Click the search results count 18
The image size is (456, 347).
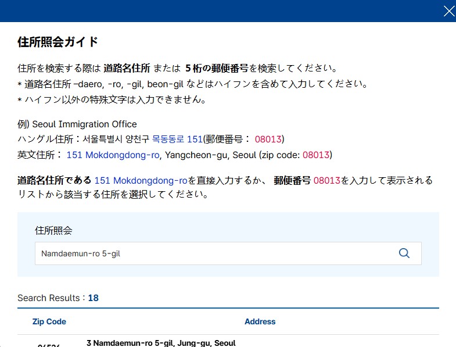tap(93, 298)
